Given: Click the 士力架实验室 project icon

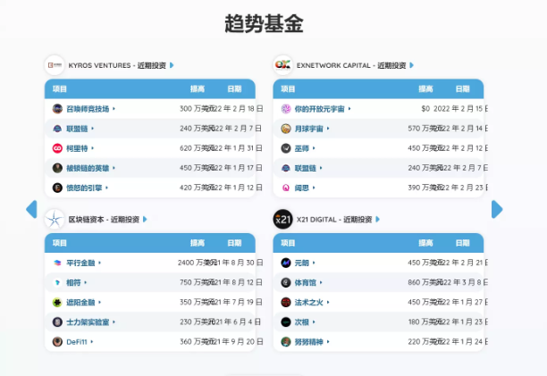Looking at the screenshot, I should [x=57, y=322].
